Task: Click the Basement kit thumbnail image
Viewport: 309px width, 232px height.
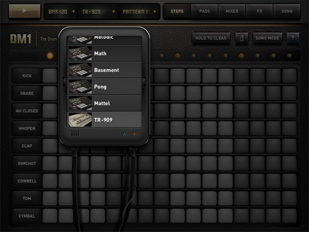Action: tap(80, 70)
